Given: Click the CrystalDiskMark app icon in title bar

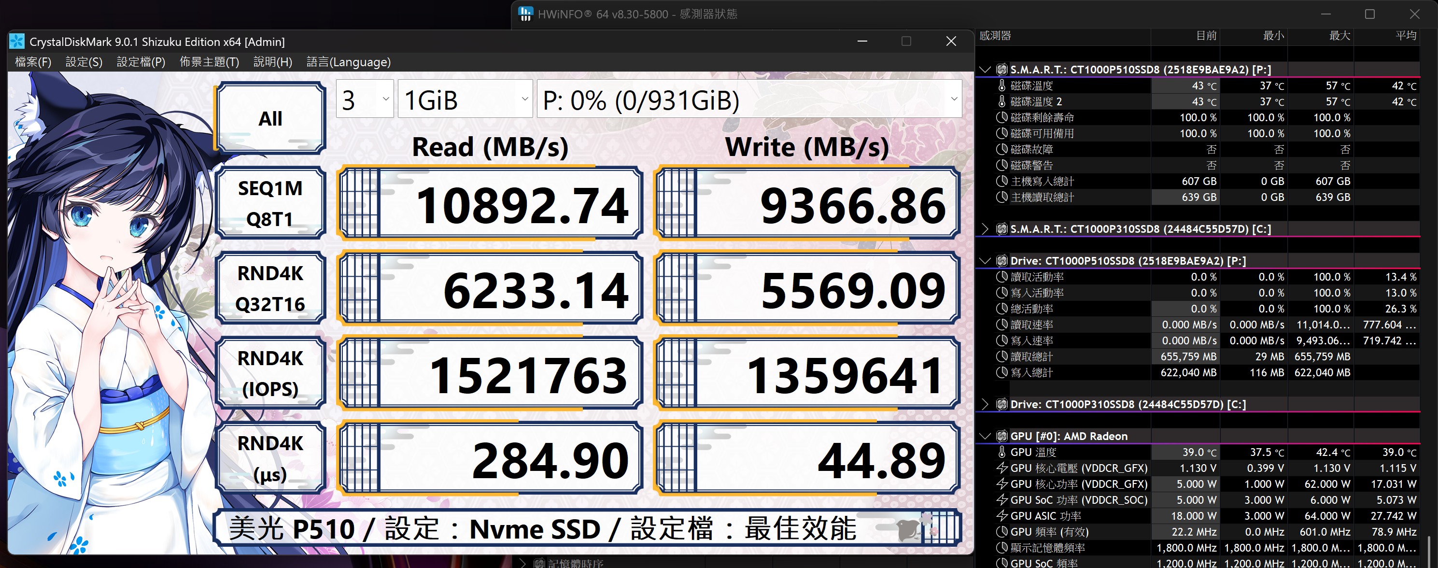Looking at the screenshot, I should click(x=17, y=42).
